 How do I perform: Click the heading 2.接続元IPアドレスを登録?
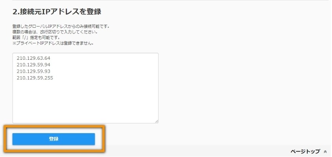[x=57, y=12]
